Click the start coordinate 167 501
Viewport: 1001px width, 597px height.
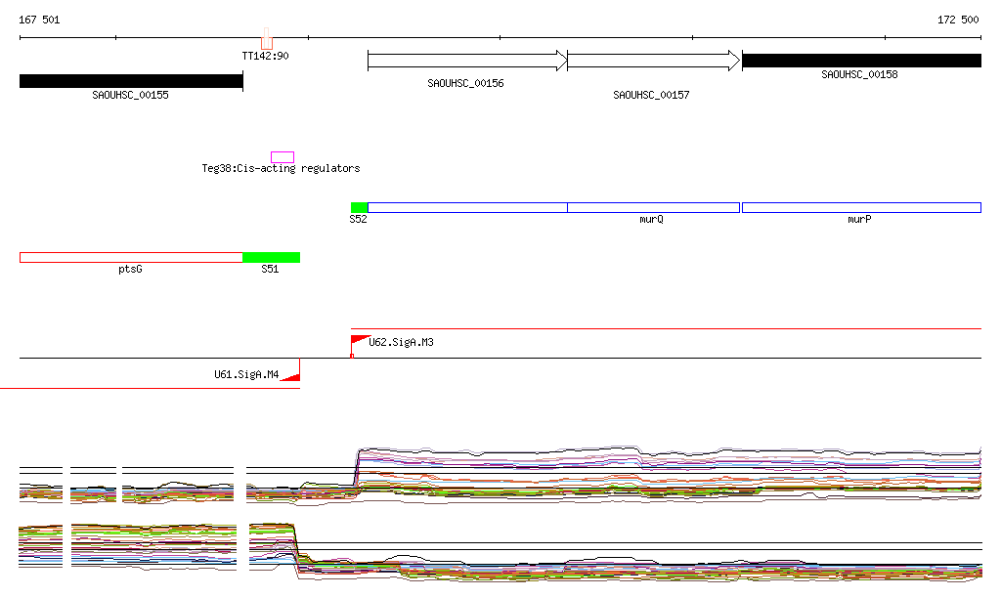(x=39, y=20)
